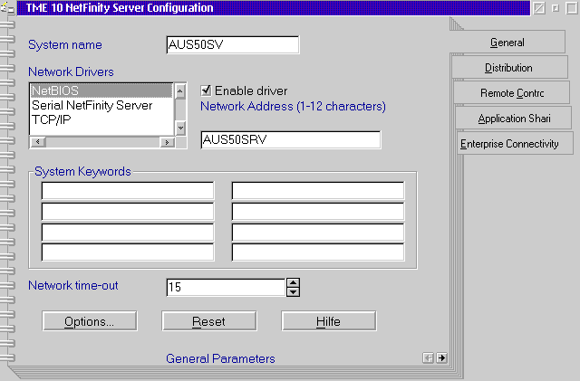The height and width of the screenshot is (381, 580).
Task: Switch to the General tab
Action: (x=507, y=43)
